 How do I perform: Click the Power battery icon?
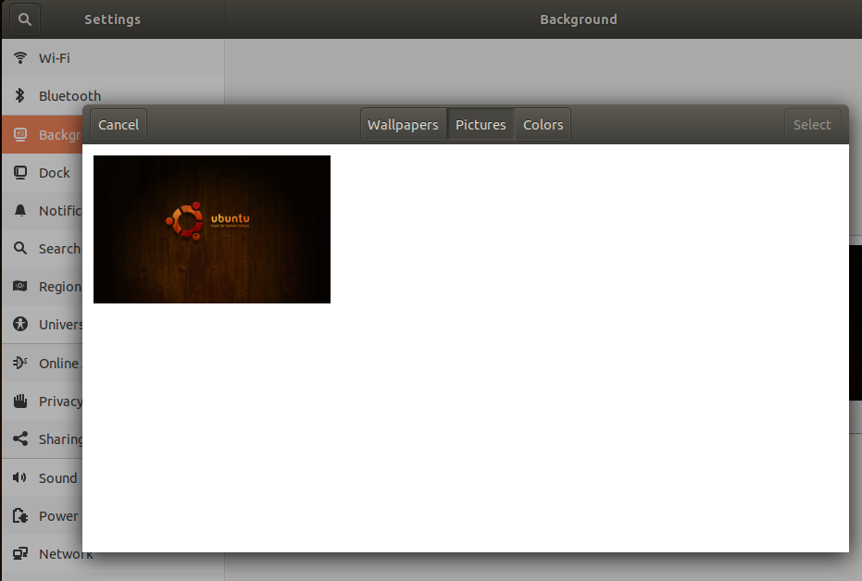(x=20, y=515)
